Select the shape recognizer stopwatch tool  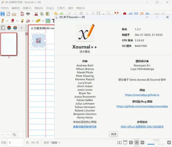(x=28, y=21)
